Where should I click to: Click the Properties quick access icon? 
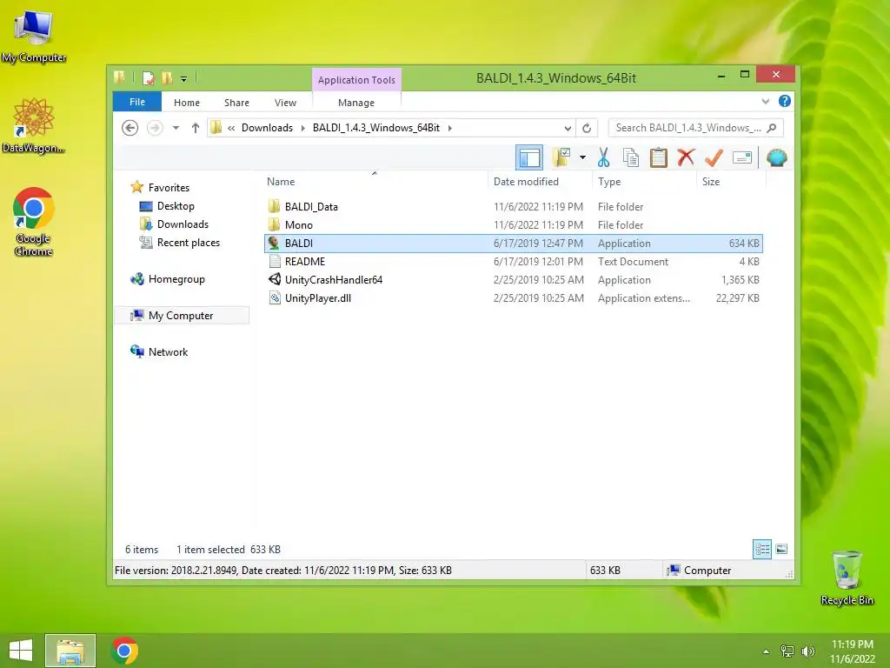148,77
